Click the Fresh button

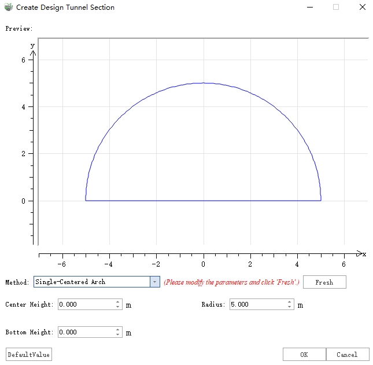coord(324,282)
